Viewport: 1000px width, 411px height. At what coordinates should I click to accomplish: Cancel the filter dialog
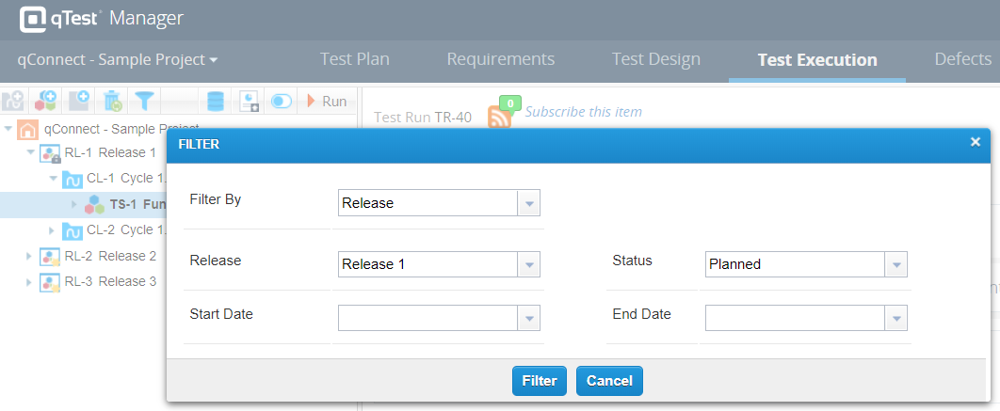(x=609, y=381)
